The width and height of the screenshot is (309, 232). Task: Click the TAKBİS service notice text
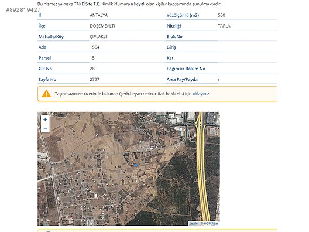(129, 4)
